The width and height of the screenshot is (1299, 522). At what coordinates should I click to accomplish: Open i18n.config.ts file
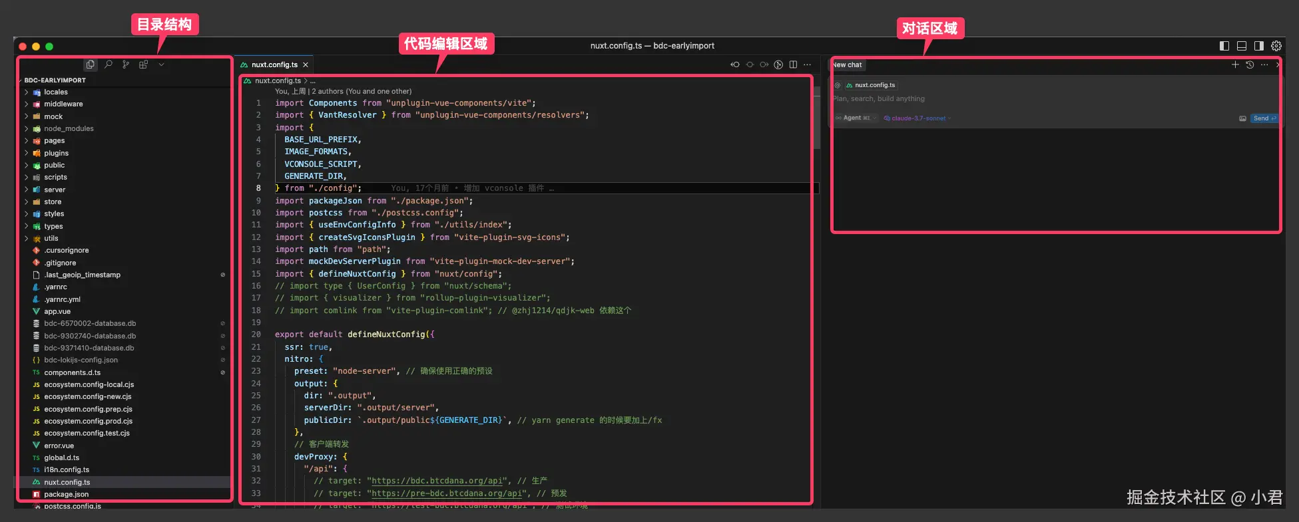coord(67,469)
